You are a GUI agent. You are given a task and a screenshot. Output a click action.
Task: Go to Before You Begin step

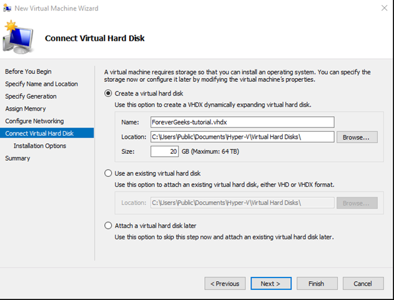click(28, 71)
